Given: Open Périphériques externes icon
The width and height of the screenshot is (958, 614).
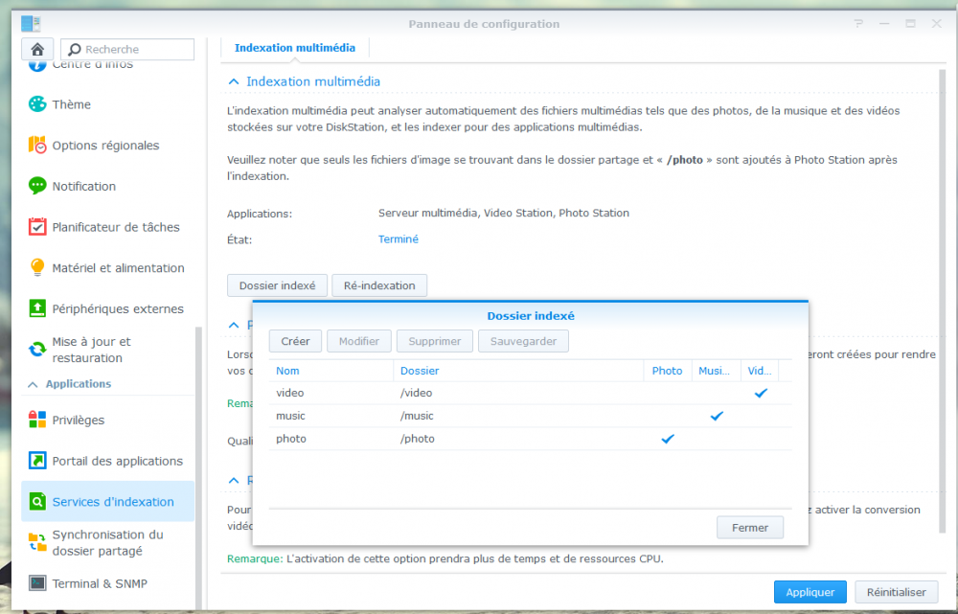Looking at the screenshot, I should pos(37,308).
